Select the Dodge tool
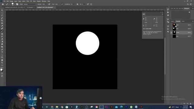Image resolution: width=194 pixels, height=109 pixels. (x=2, y=47)
